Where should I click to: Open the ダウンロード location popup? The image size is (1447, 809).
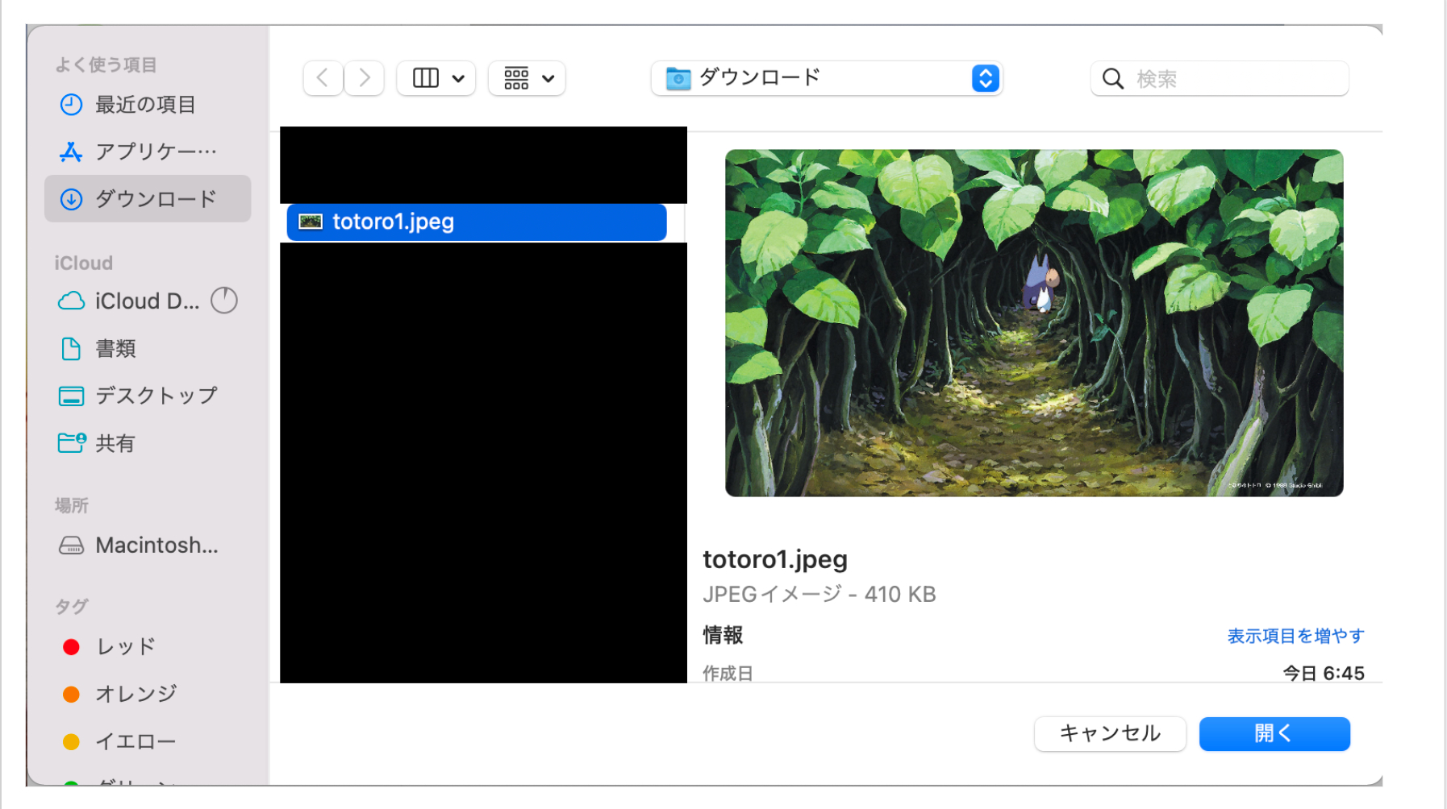(x=826, y=78)
